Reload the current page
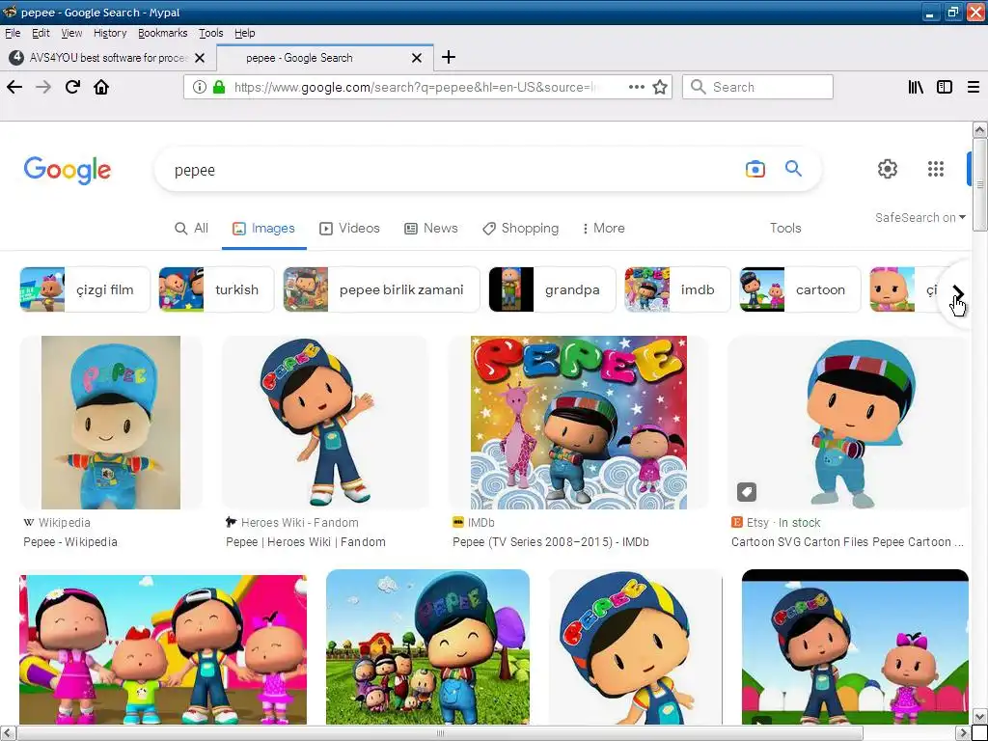Viewport: 988px width, 741px height. (72, 87)
